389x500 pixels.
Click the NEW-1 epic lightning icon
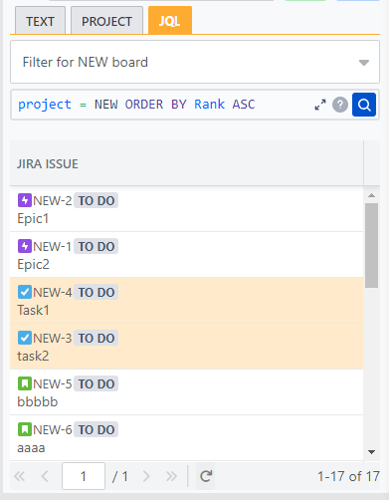pos(25,246)
